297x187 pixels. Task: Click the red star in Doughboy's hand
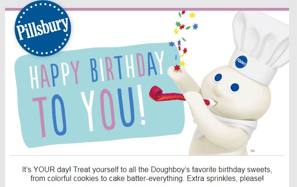pyautogui.click(x=177, y=68)
